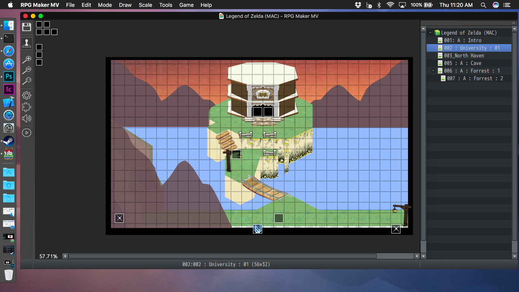
Task: Select the X event tile at bottom-right of map
Action: coord(396,229)
